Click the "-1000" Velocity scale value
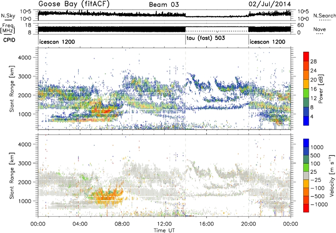Screen dimensions: 336x233 [x=319, y=204]
